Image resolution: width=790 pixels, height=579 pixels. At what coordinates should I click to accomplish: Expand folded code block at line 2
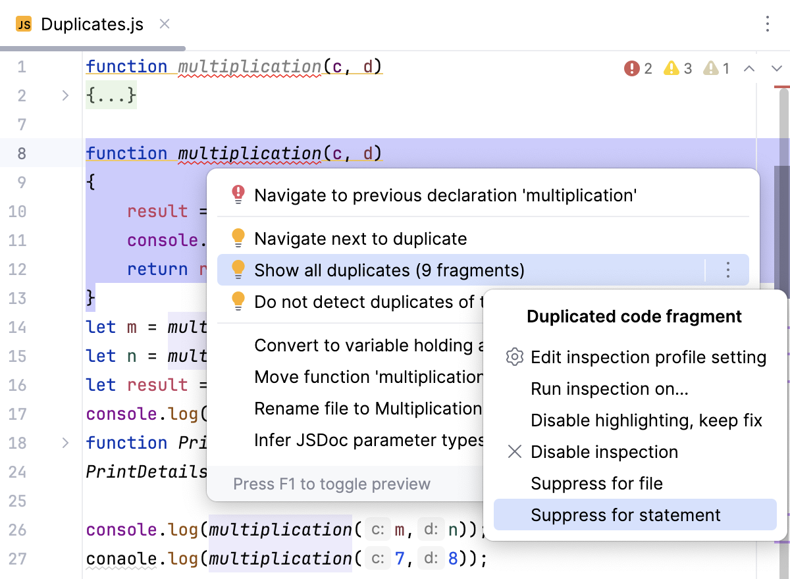(65, 96)
